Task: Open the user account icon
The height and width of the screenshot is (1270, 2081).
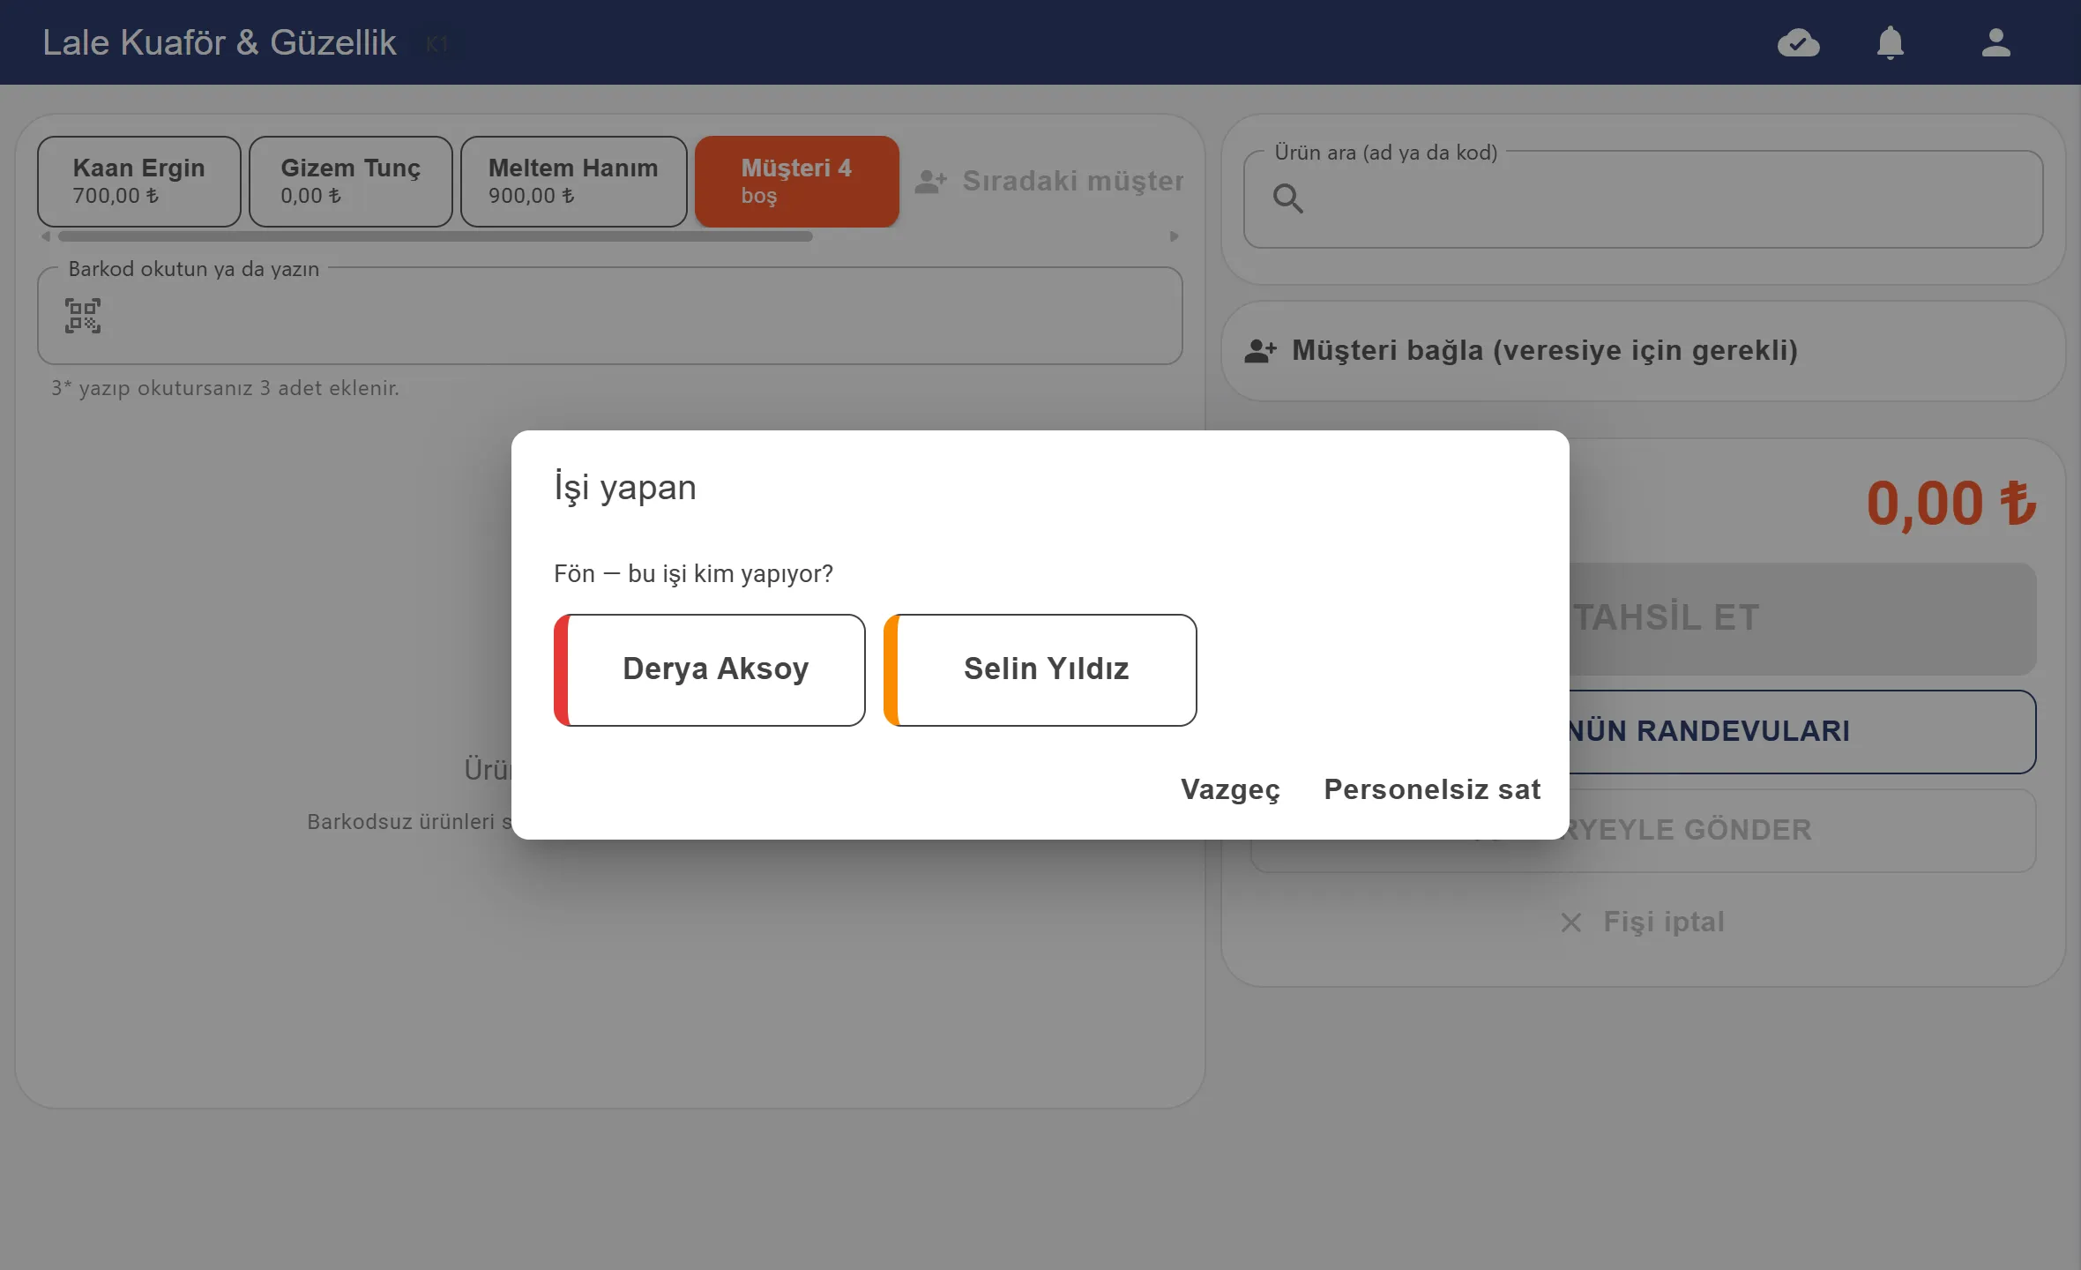Action: click(1995, 42)
